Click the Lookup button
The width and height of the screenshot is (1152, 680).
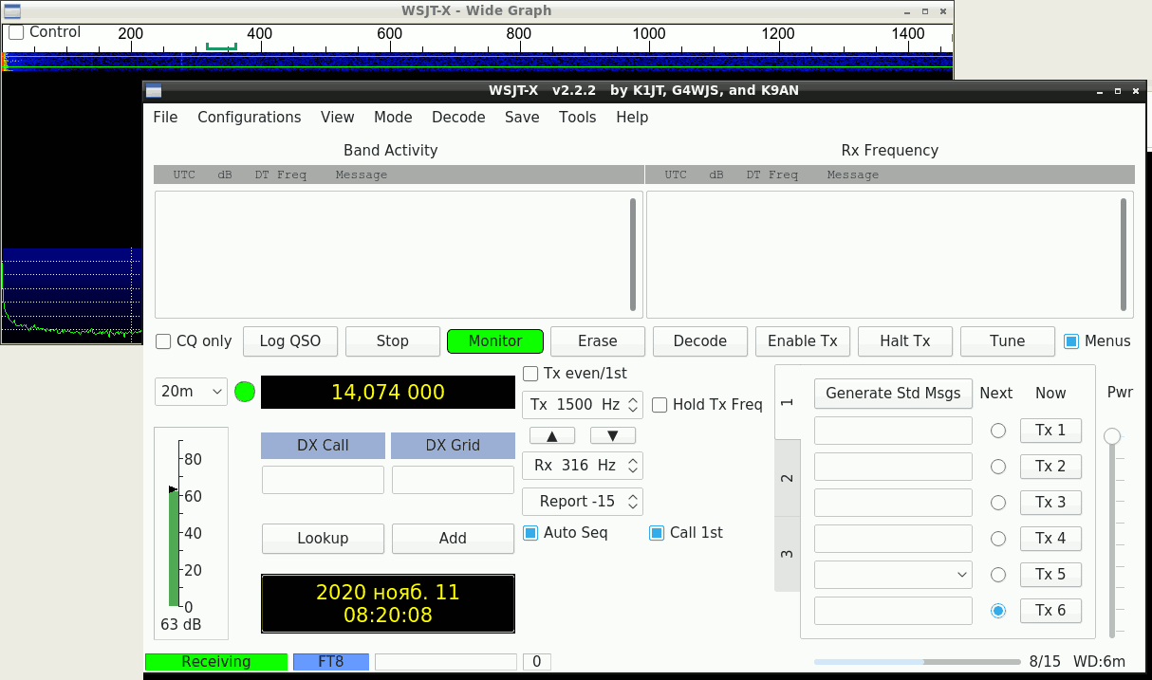(323, 539)
